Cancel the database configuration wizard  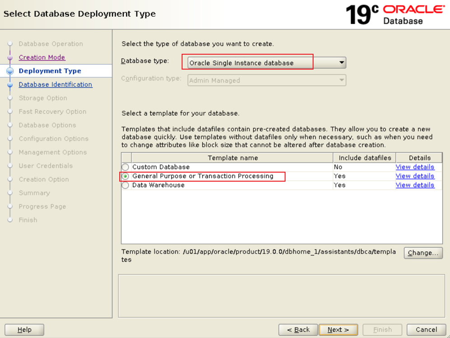click(x=426, y=330)
